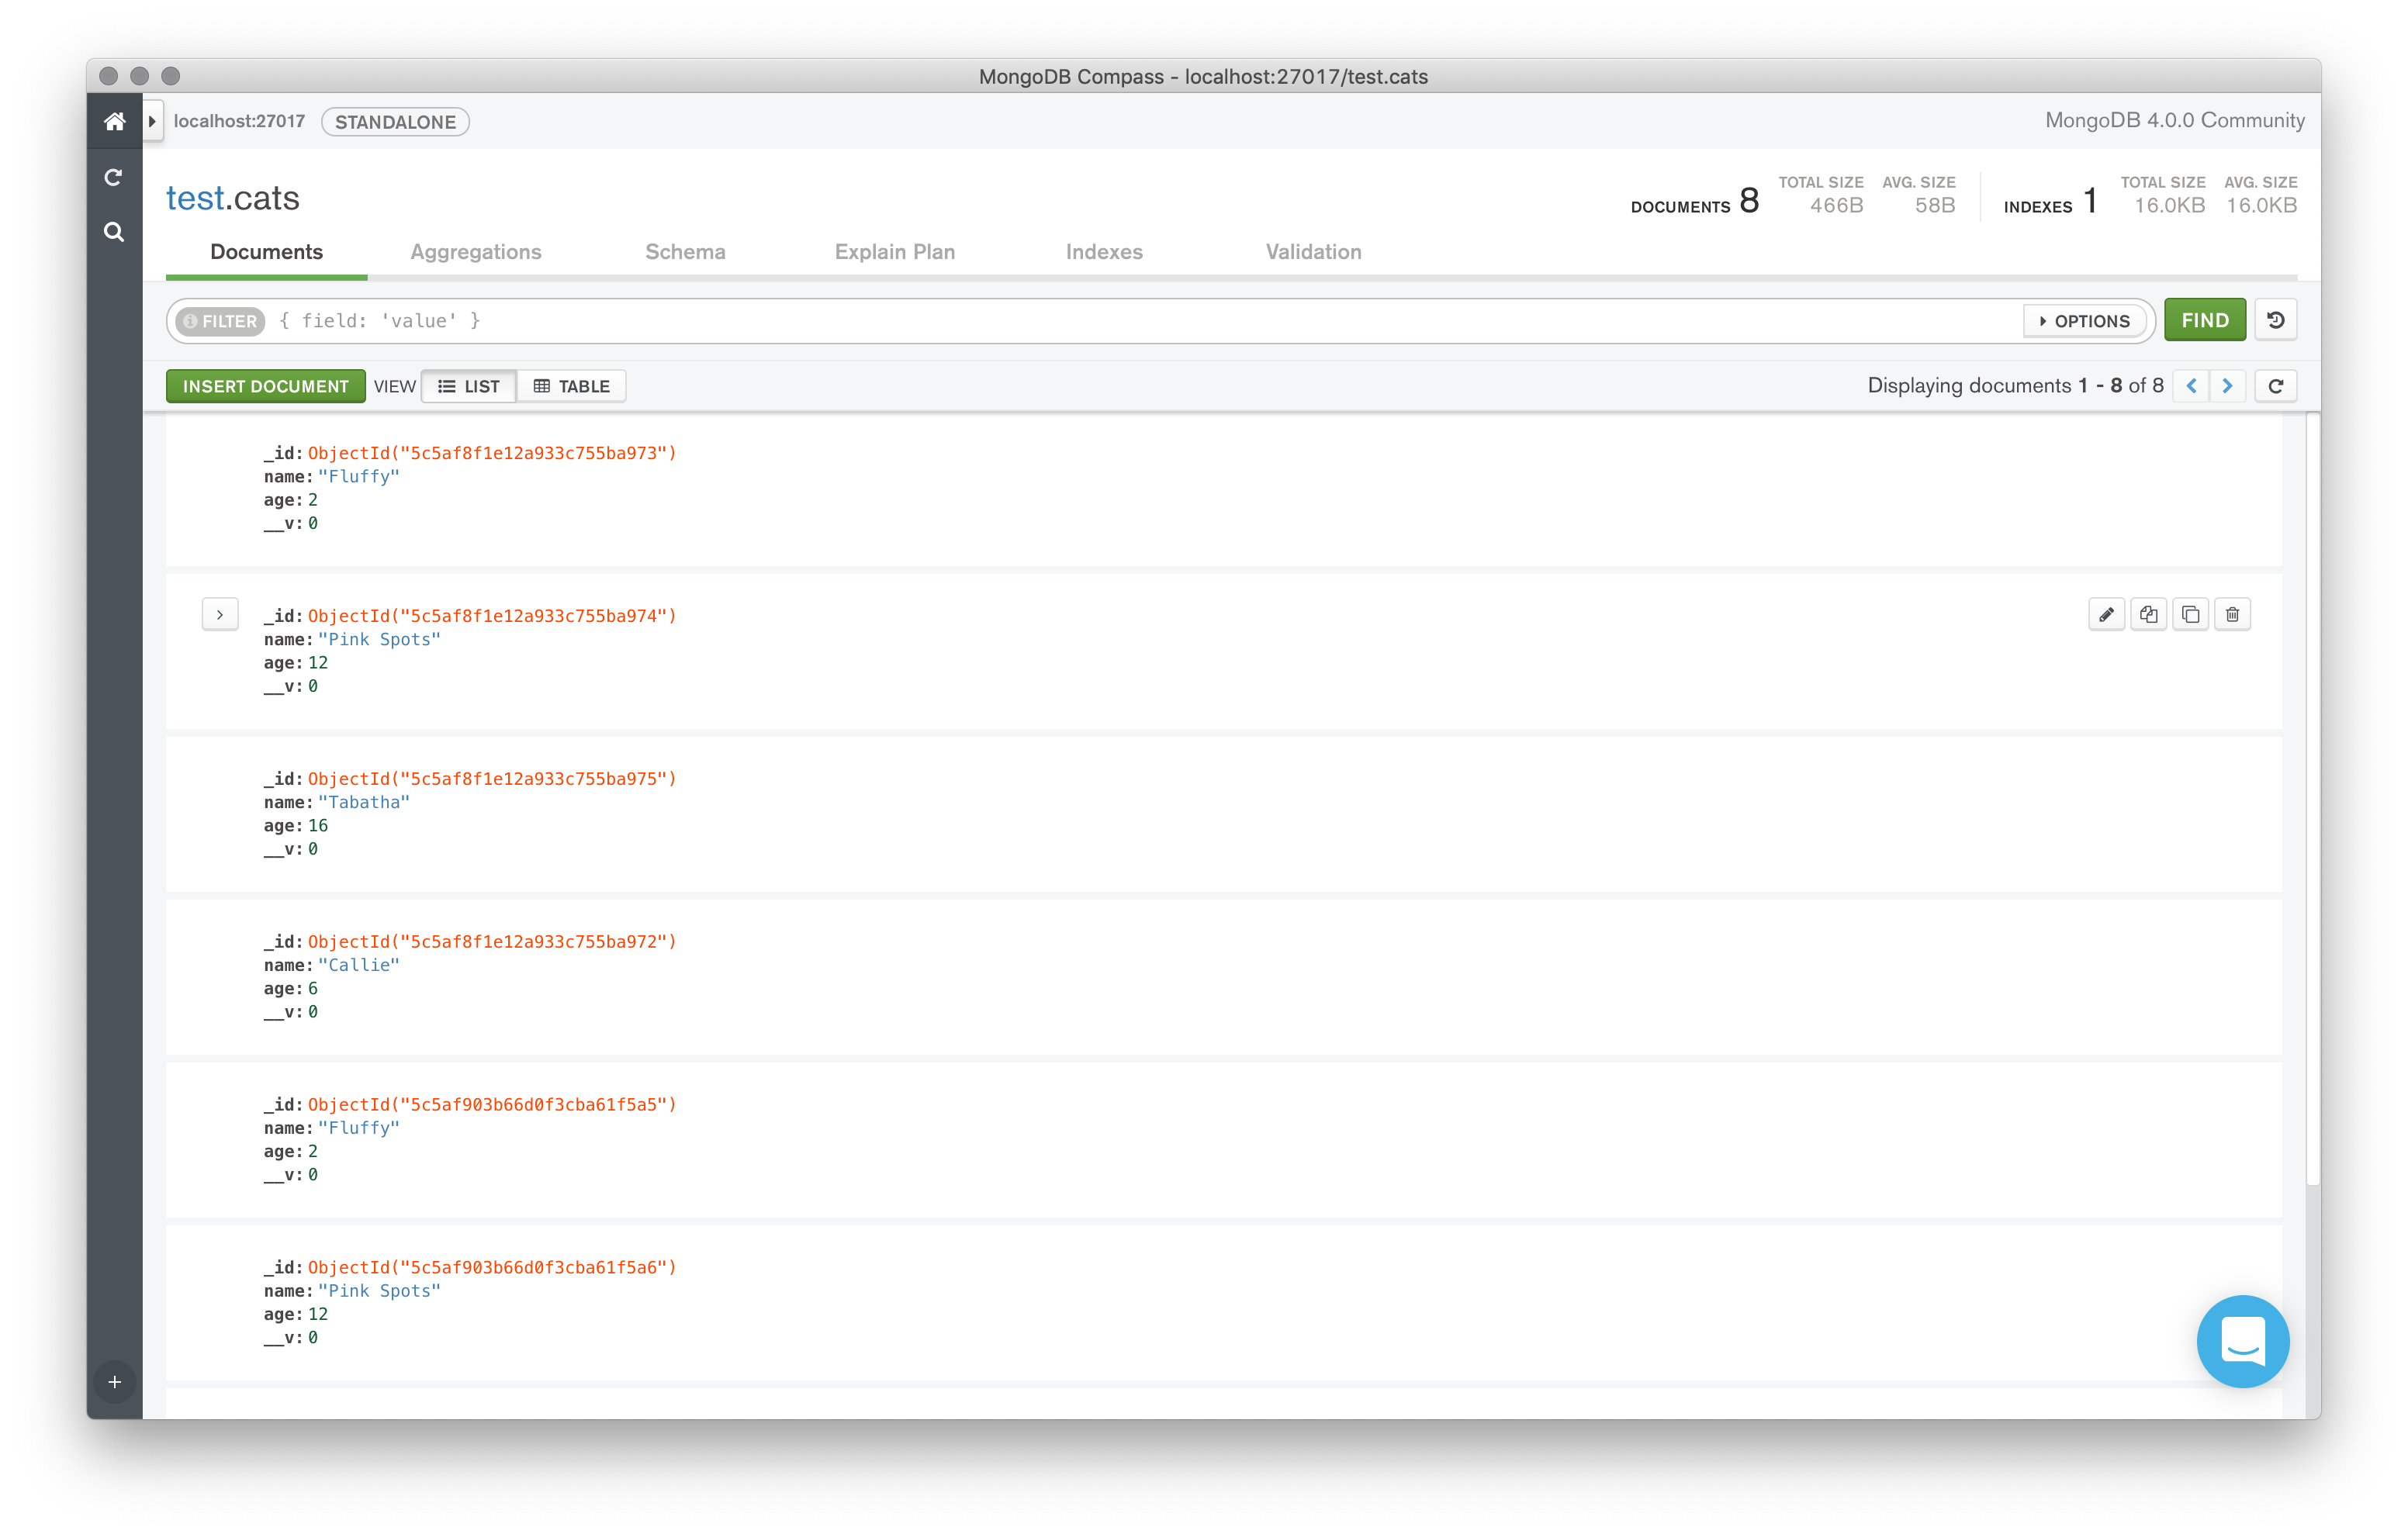Switch to the Indexes tab
This screenshot has height=1534, width=2408.
[1101, 251]
